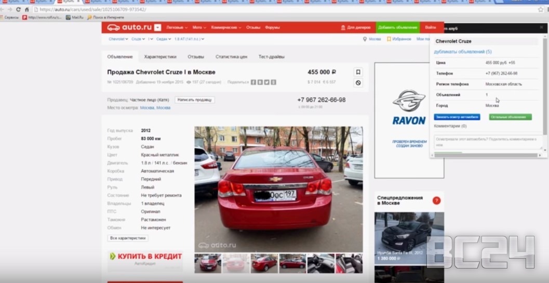Share the listing via the Facebook icon

coord(253,82)
